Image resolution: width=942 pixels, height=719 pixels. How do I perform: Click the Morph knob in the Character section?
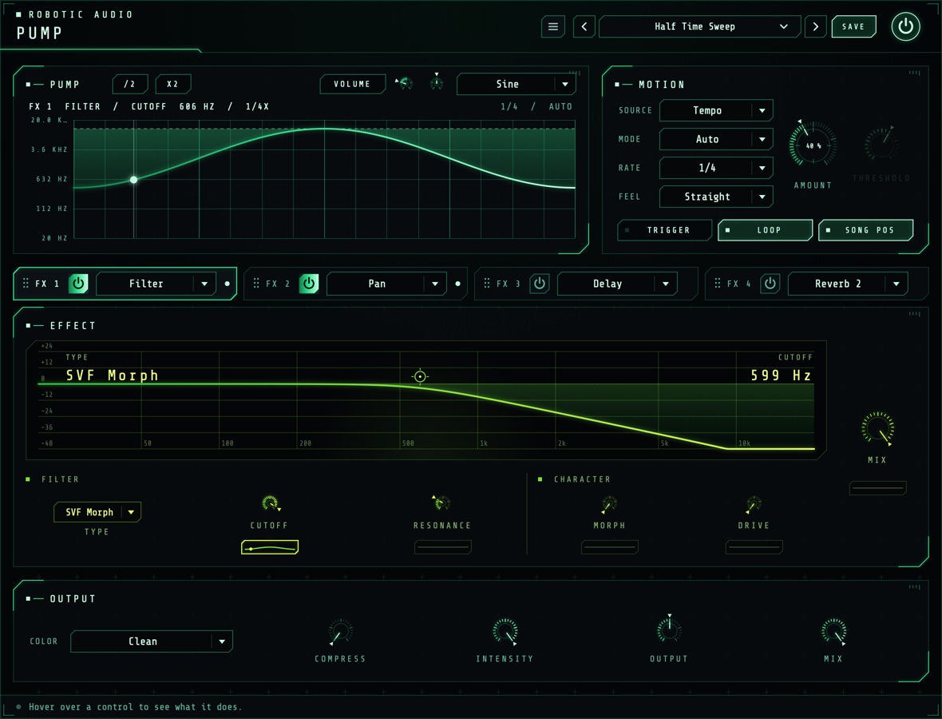(609, 504)
